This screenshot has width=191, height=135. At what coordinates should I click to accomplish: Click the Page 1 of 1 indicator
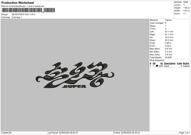pyautogui.click(x=184, y=133)
